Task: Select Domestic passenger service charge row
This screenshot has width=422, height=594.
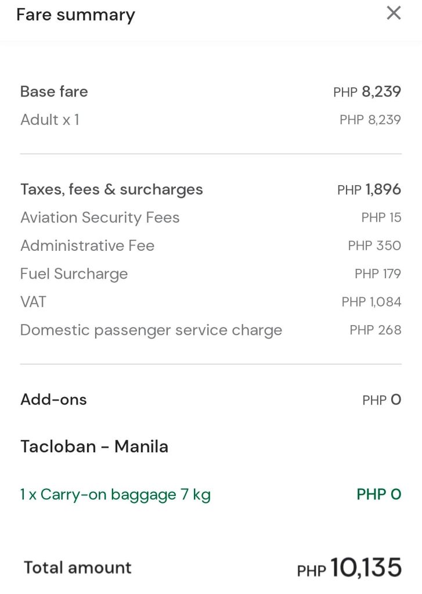Action: (x=151, y=330)
